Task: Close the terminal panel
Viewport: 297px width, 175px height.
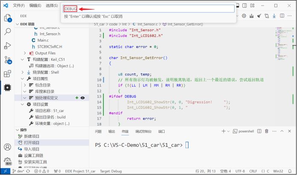Action: [289, 131]
